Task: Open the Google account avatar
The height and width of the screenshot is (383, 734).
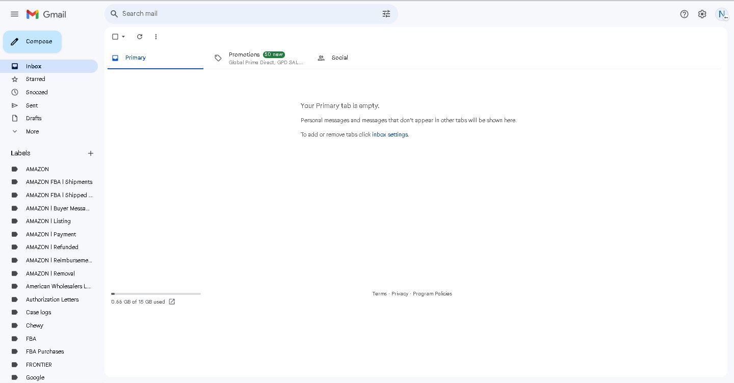Action: click(722, 14)
